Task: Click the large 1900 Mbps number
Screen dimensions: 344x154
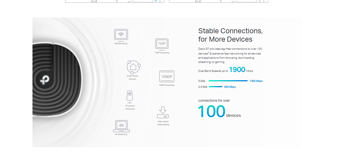Action: tap(237, 70)
